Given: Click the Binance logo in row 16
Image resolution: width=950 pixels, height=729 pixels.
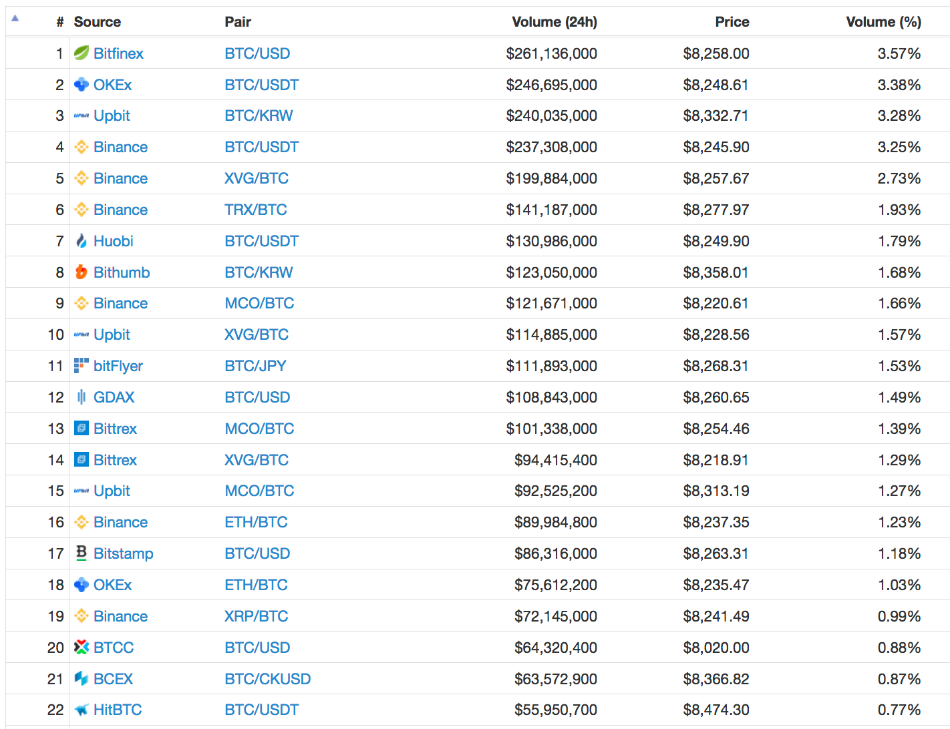Looking at the screenshot, I should coord(82,522).
